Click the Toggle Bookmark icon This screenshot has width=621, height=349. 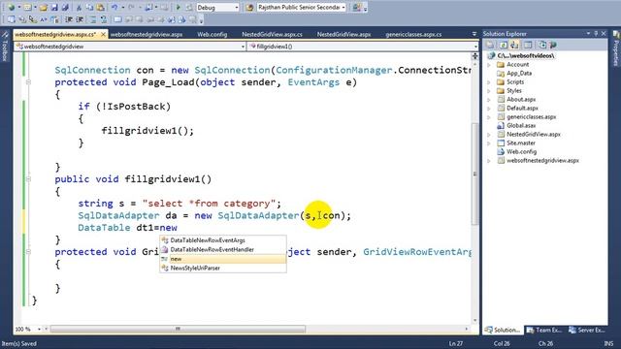coord(118,19)
